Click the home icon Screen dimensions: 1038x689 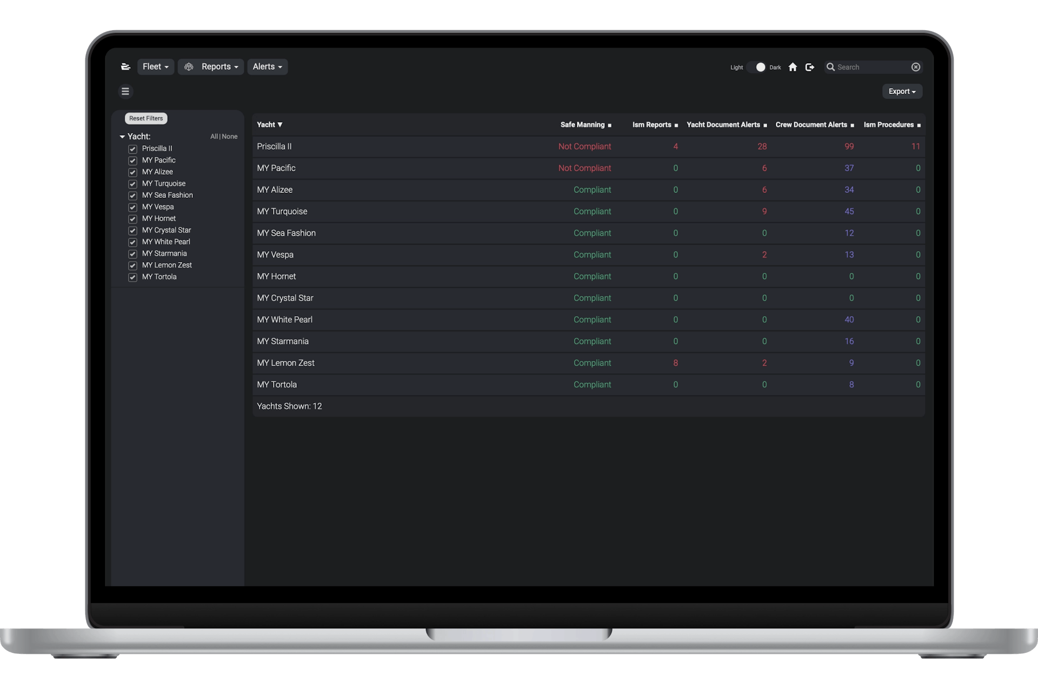pos(793,67)
